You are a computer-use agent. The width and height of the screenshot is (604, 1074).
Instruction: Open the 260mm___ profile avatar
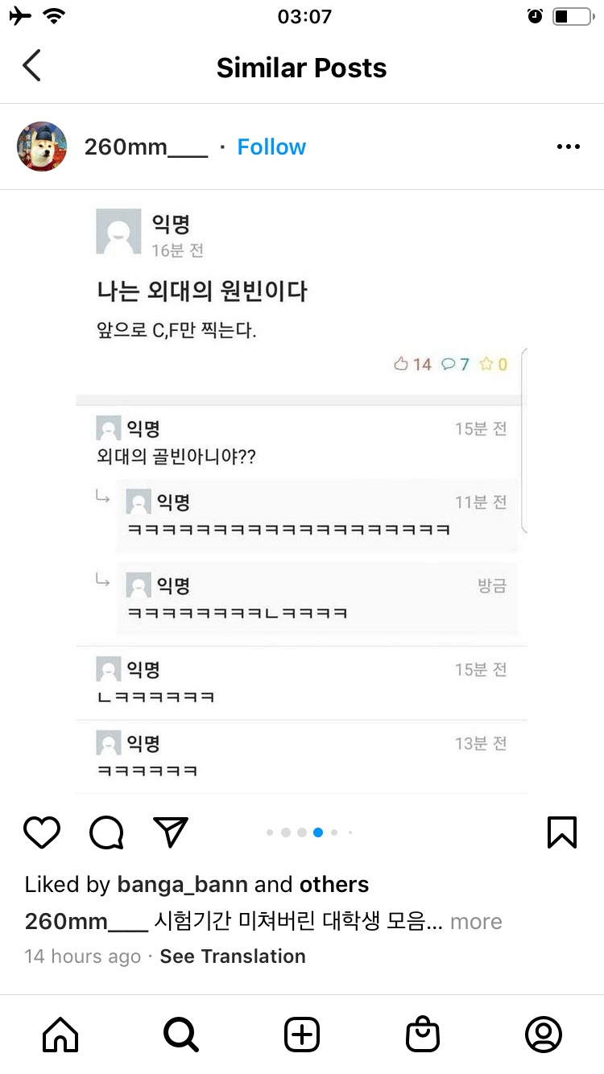tap(42, 147)
